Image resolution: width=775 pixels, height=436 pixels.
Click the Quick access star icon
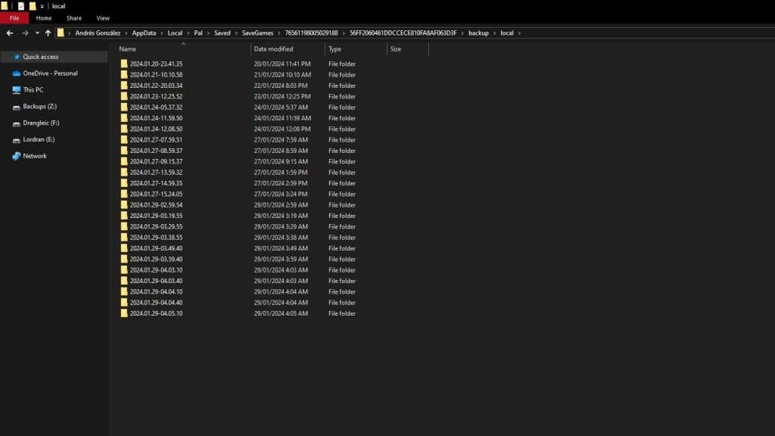click(17, 57)
